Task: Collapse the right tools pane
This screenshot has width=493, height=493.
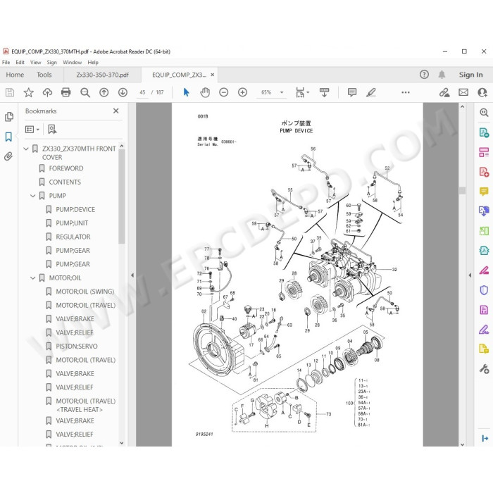Action: point(470,275)
